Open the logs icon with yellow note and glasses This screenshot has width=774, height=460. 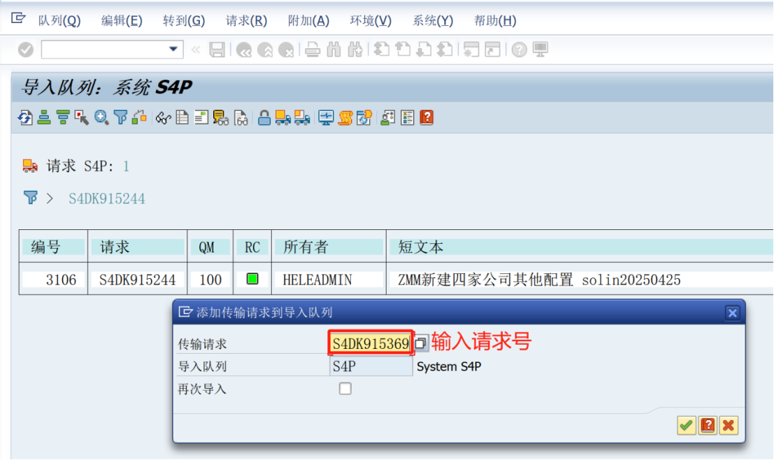pos(221,117)
